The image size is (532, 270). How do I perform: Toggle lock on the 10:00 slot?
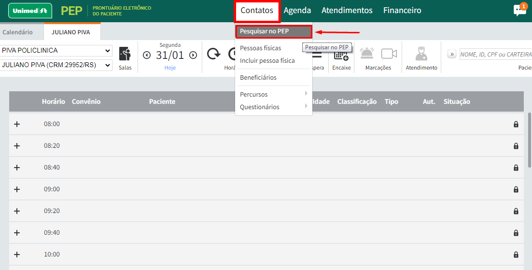click(516, 255)
